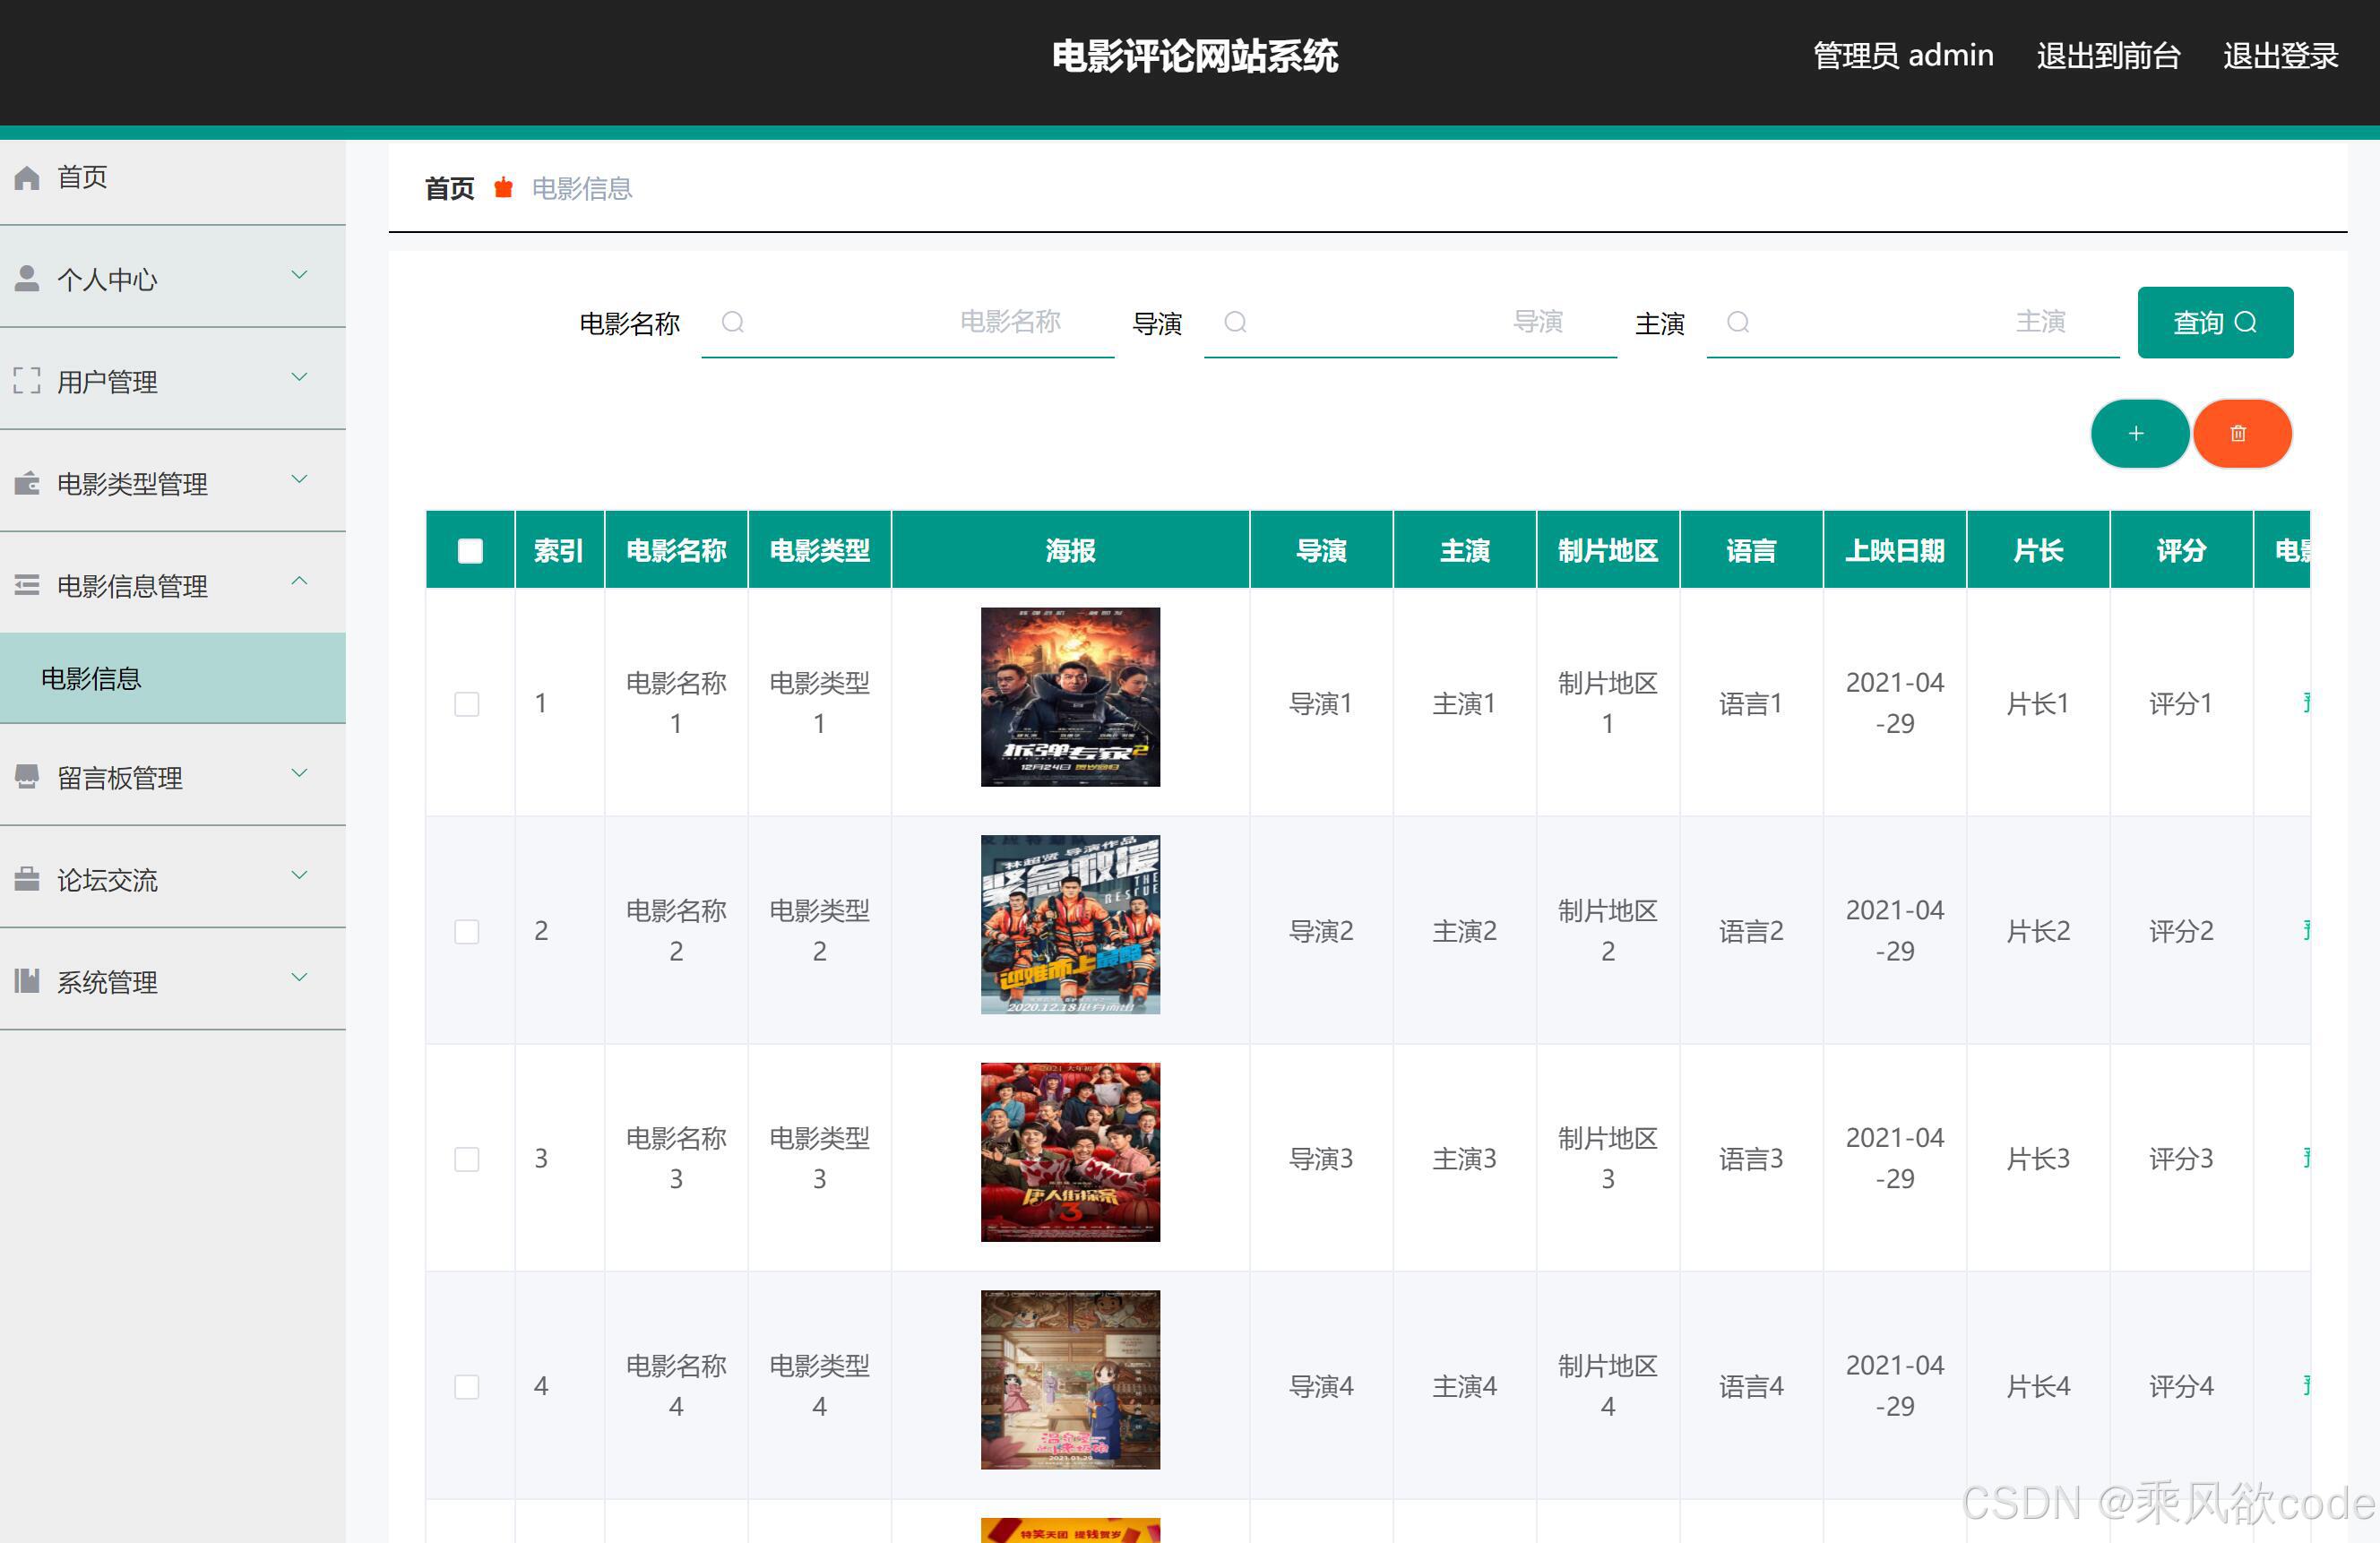Select the 电影信息 submenu item
Viewport: 2380px width, 1543px height.
coord(91,679)
